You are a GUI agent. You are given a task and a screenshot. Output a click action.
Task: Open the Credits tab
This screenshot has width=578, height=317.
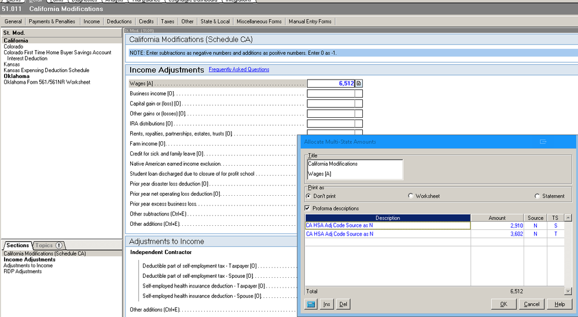coord(146,21)
